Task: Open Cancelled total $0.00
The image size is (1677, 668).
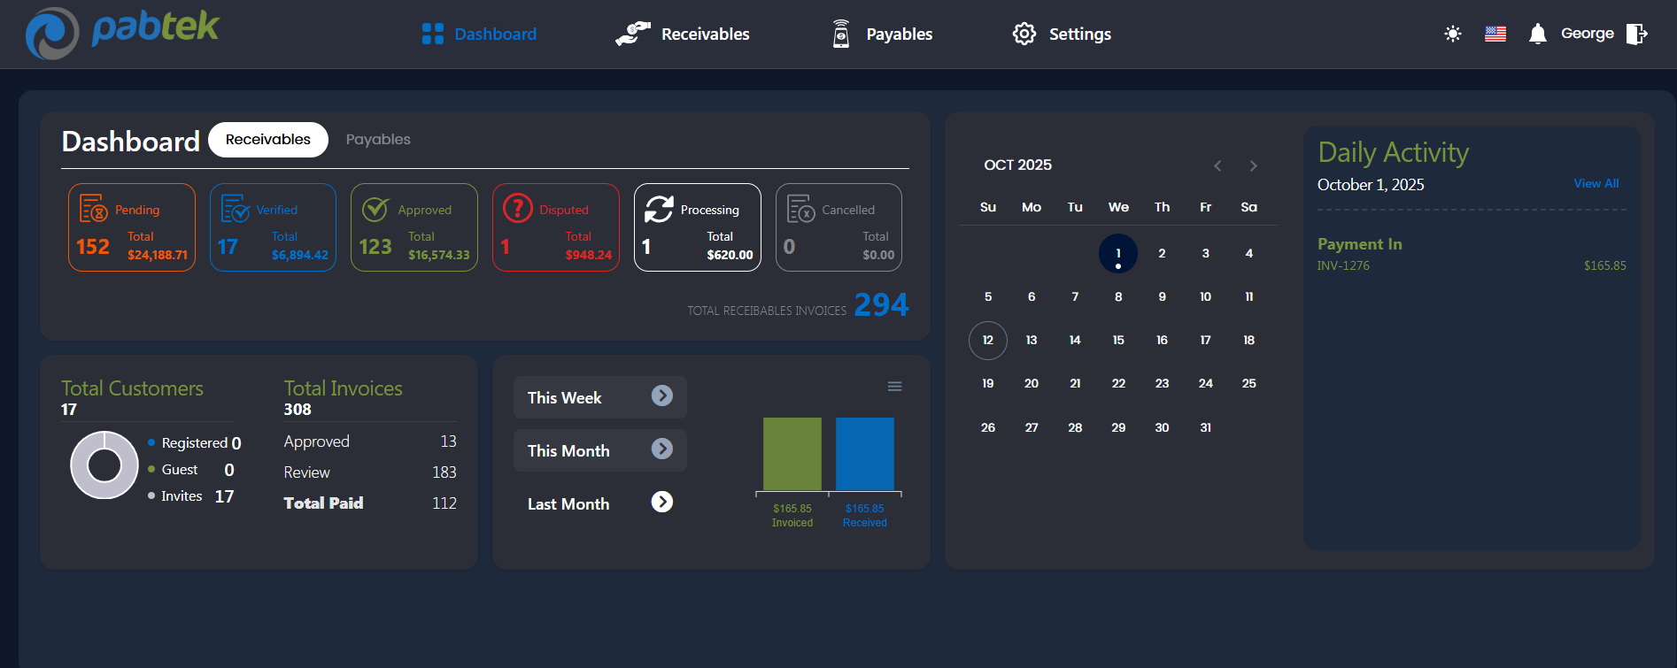Action: pyautogui.click(x=878, y=255)
